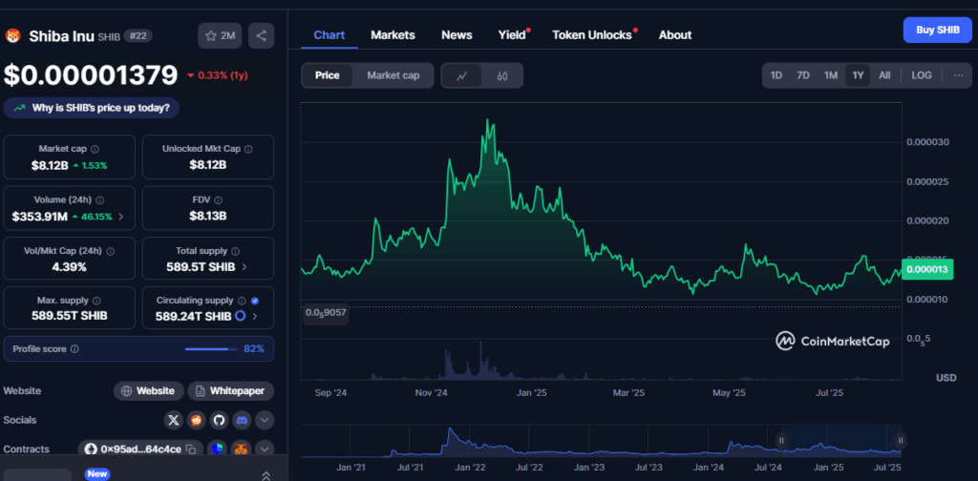The image size is (978, 481).
Task: Click the left range handle on mini timeline
Action: coord(781,441)
